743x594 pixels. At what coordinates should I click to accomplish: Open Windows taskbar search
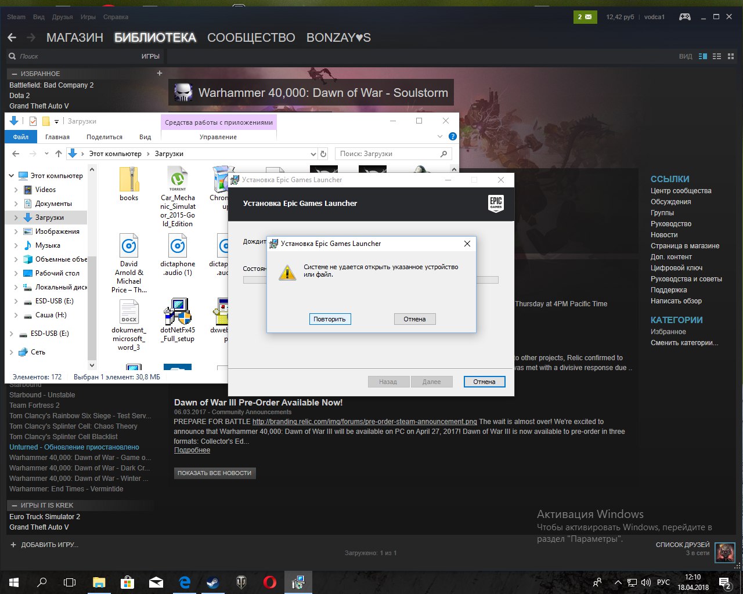pos(42,582)
